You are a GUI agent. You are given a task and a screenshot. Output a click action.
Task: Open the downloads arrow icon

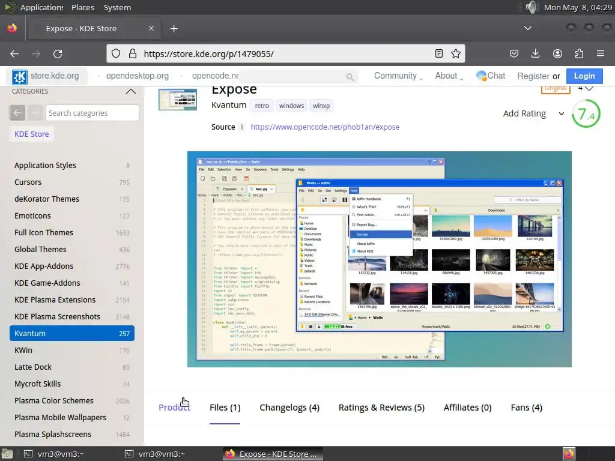tap(535, 53)
